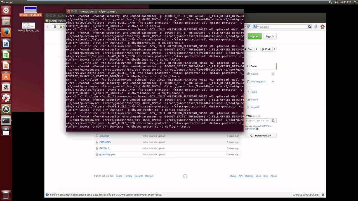Click the Privacy footer link

coord(128,176)
